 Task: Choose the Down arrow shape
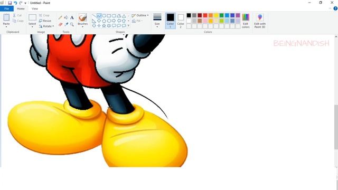coord(94,26)
